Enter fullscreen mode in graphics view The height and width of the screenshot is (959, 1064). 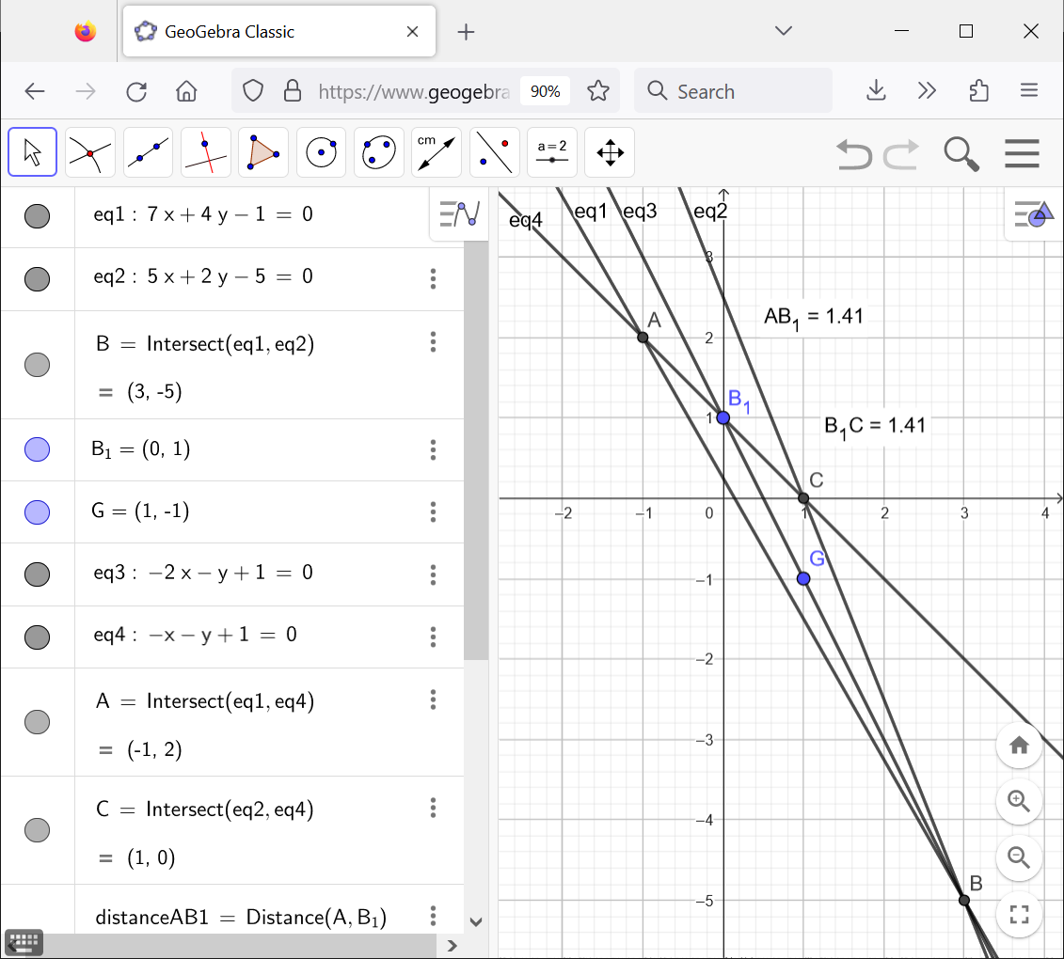point(1019,914)
